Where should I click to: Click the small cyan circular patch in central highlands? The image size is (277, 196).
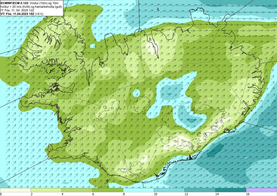tap(136, 93)
